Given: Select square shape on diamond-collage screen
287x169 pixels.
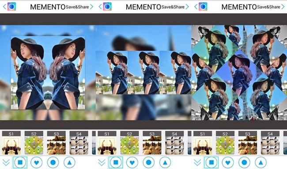Looking at the screenshot, I should 211,162.
